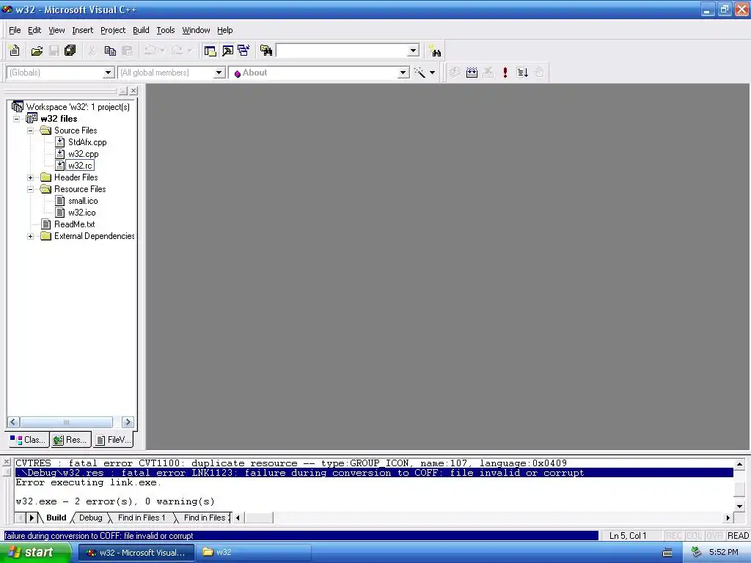Open the keyboard icon in system tray
This screenshot has height=563, width=751.
point(667,553)
